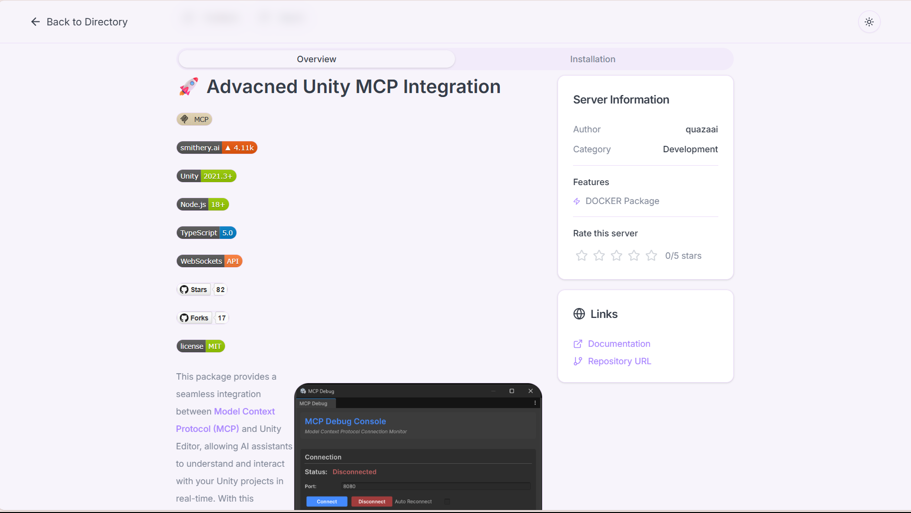Switch to the Installation tab
Viewport: 911px width, 513px height.
tap(592, 59)
